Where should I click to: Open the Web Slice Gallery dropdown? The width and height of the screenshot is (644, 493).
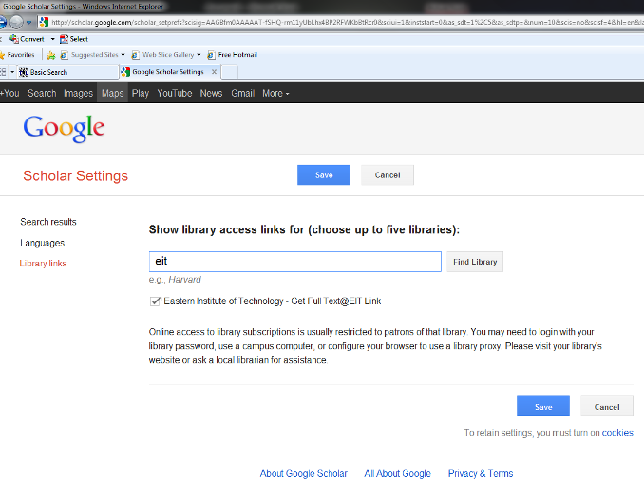tap(199, 55)
